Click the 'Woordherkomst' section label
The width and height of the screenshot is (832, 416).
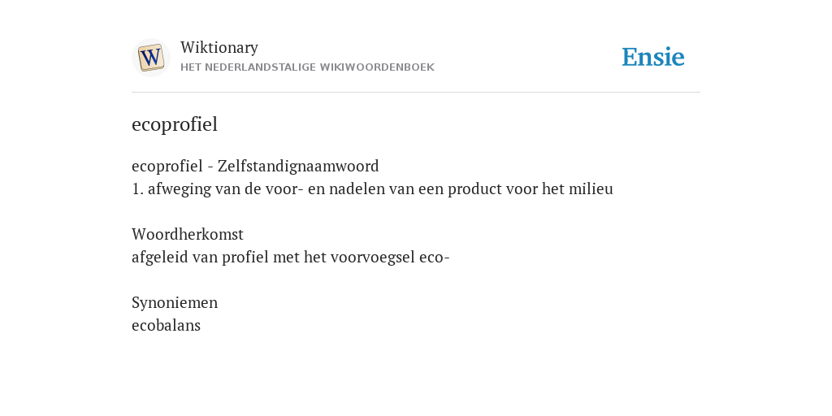188,234
